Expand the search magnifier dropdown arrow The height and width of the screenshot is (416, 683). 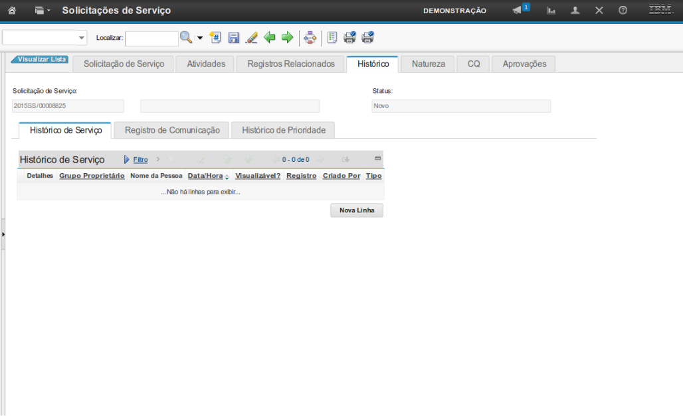click(x=200, y=38)
